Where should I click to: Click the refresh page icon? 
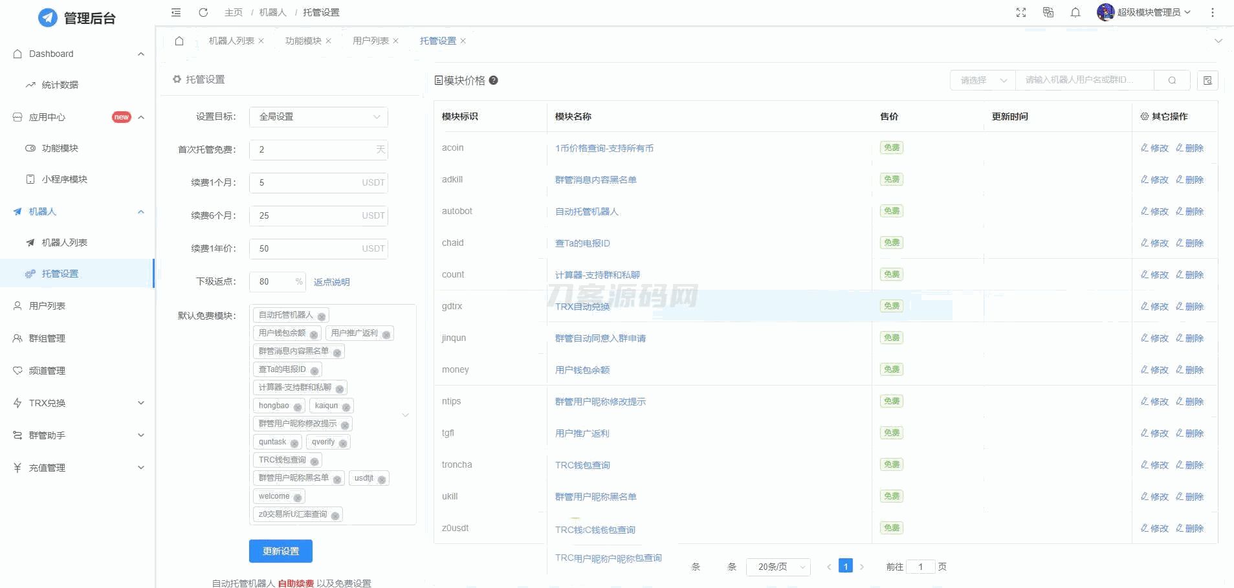[203, 12]
